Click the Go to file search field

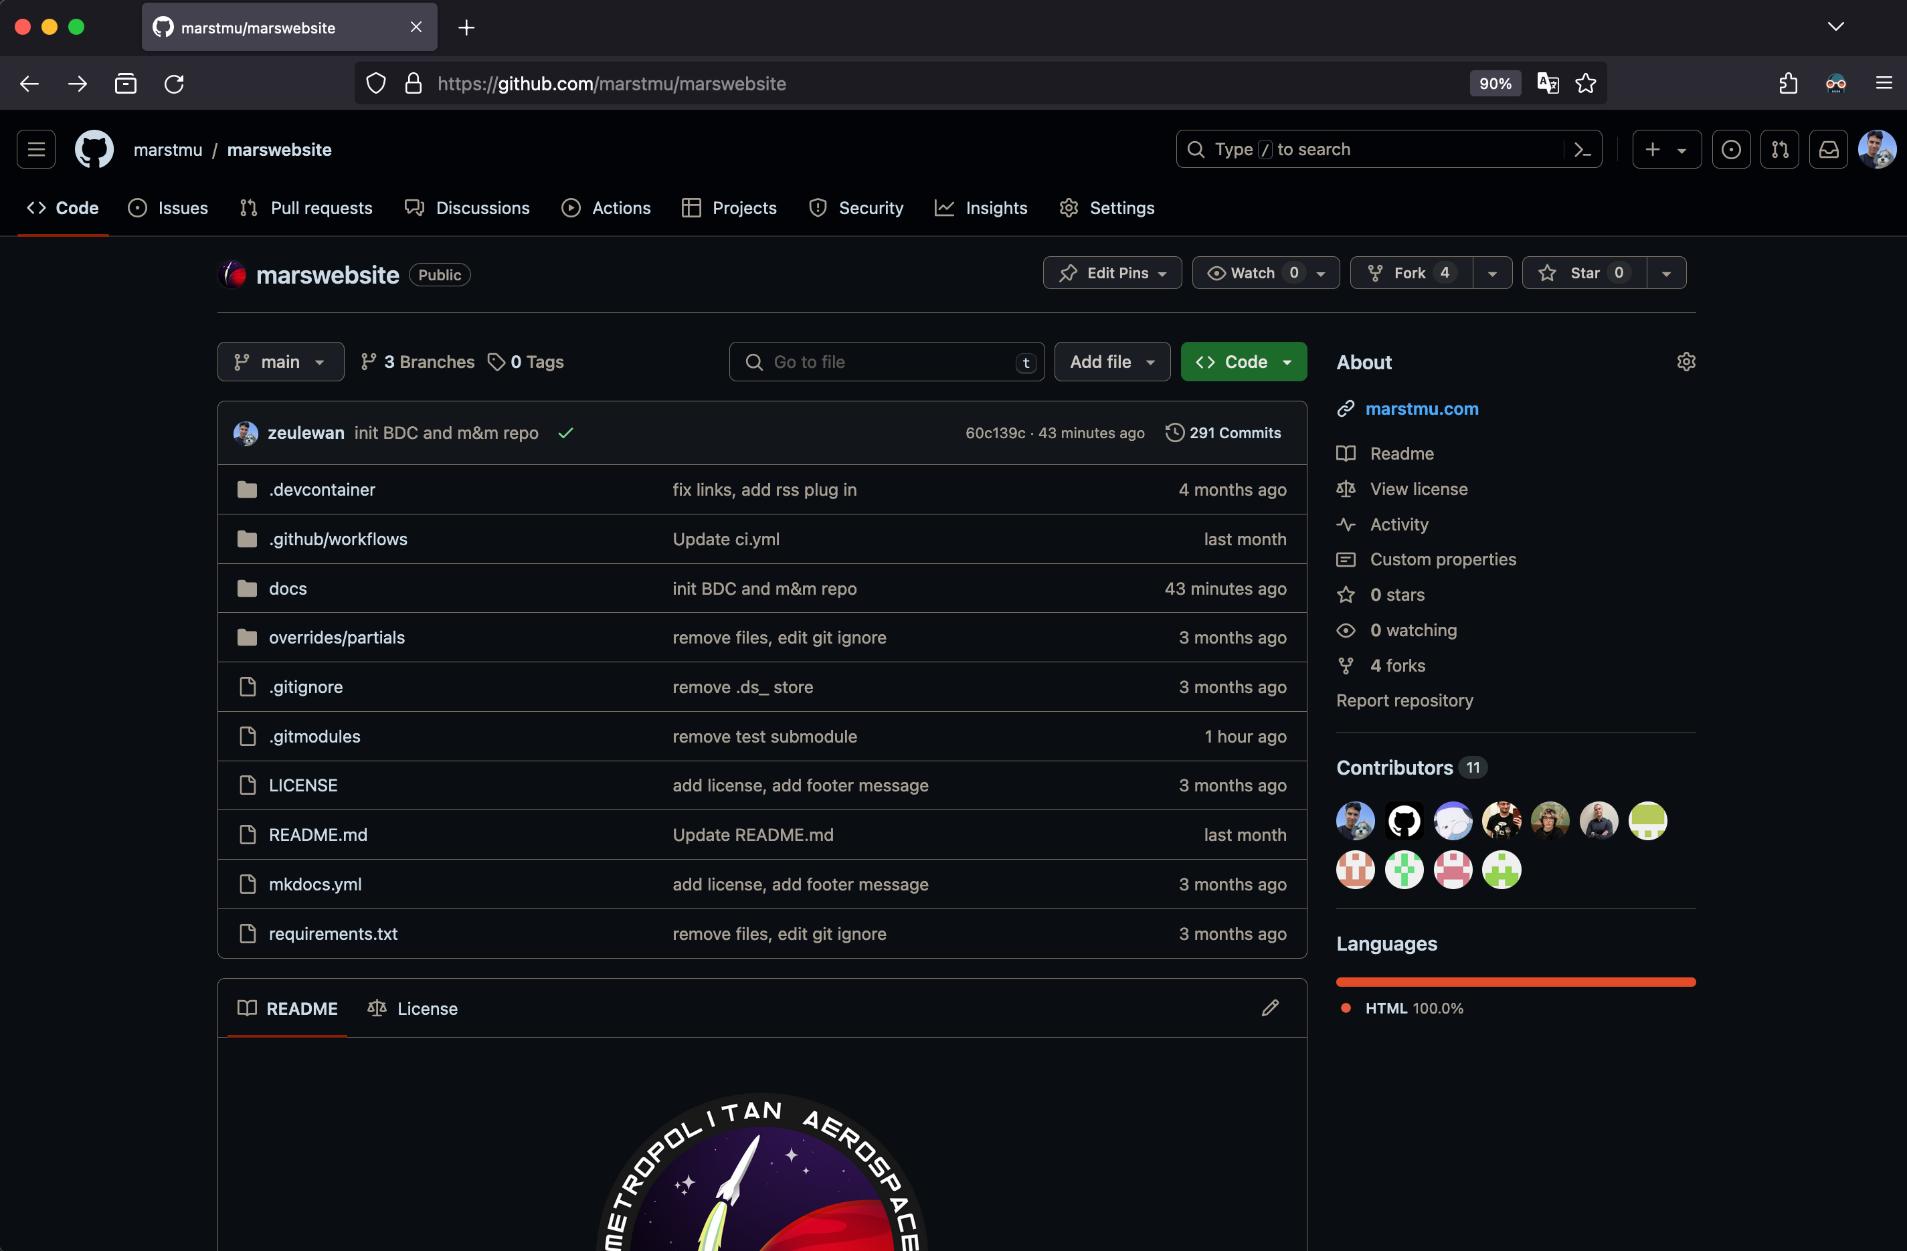[x=887, y=362]
